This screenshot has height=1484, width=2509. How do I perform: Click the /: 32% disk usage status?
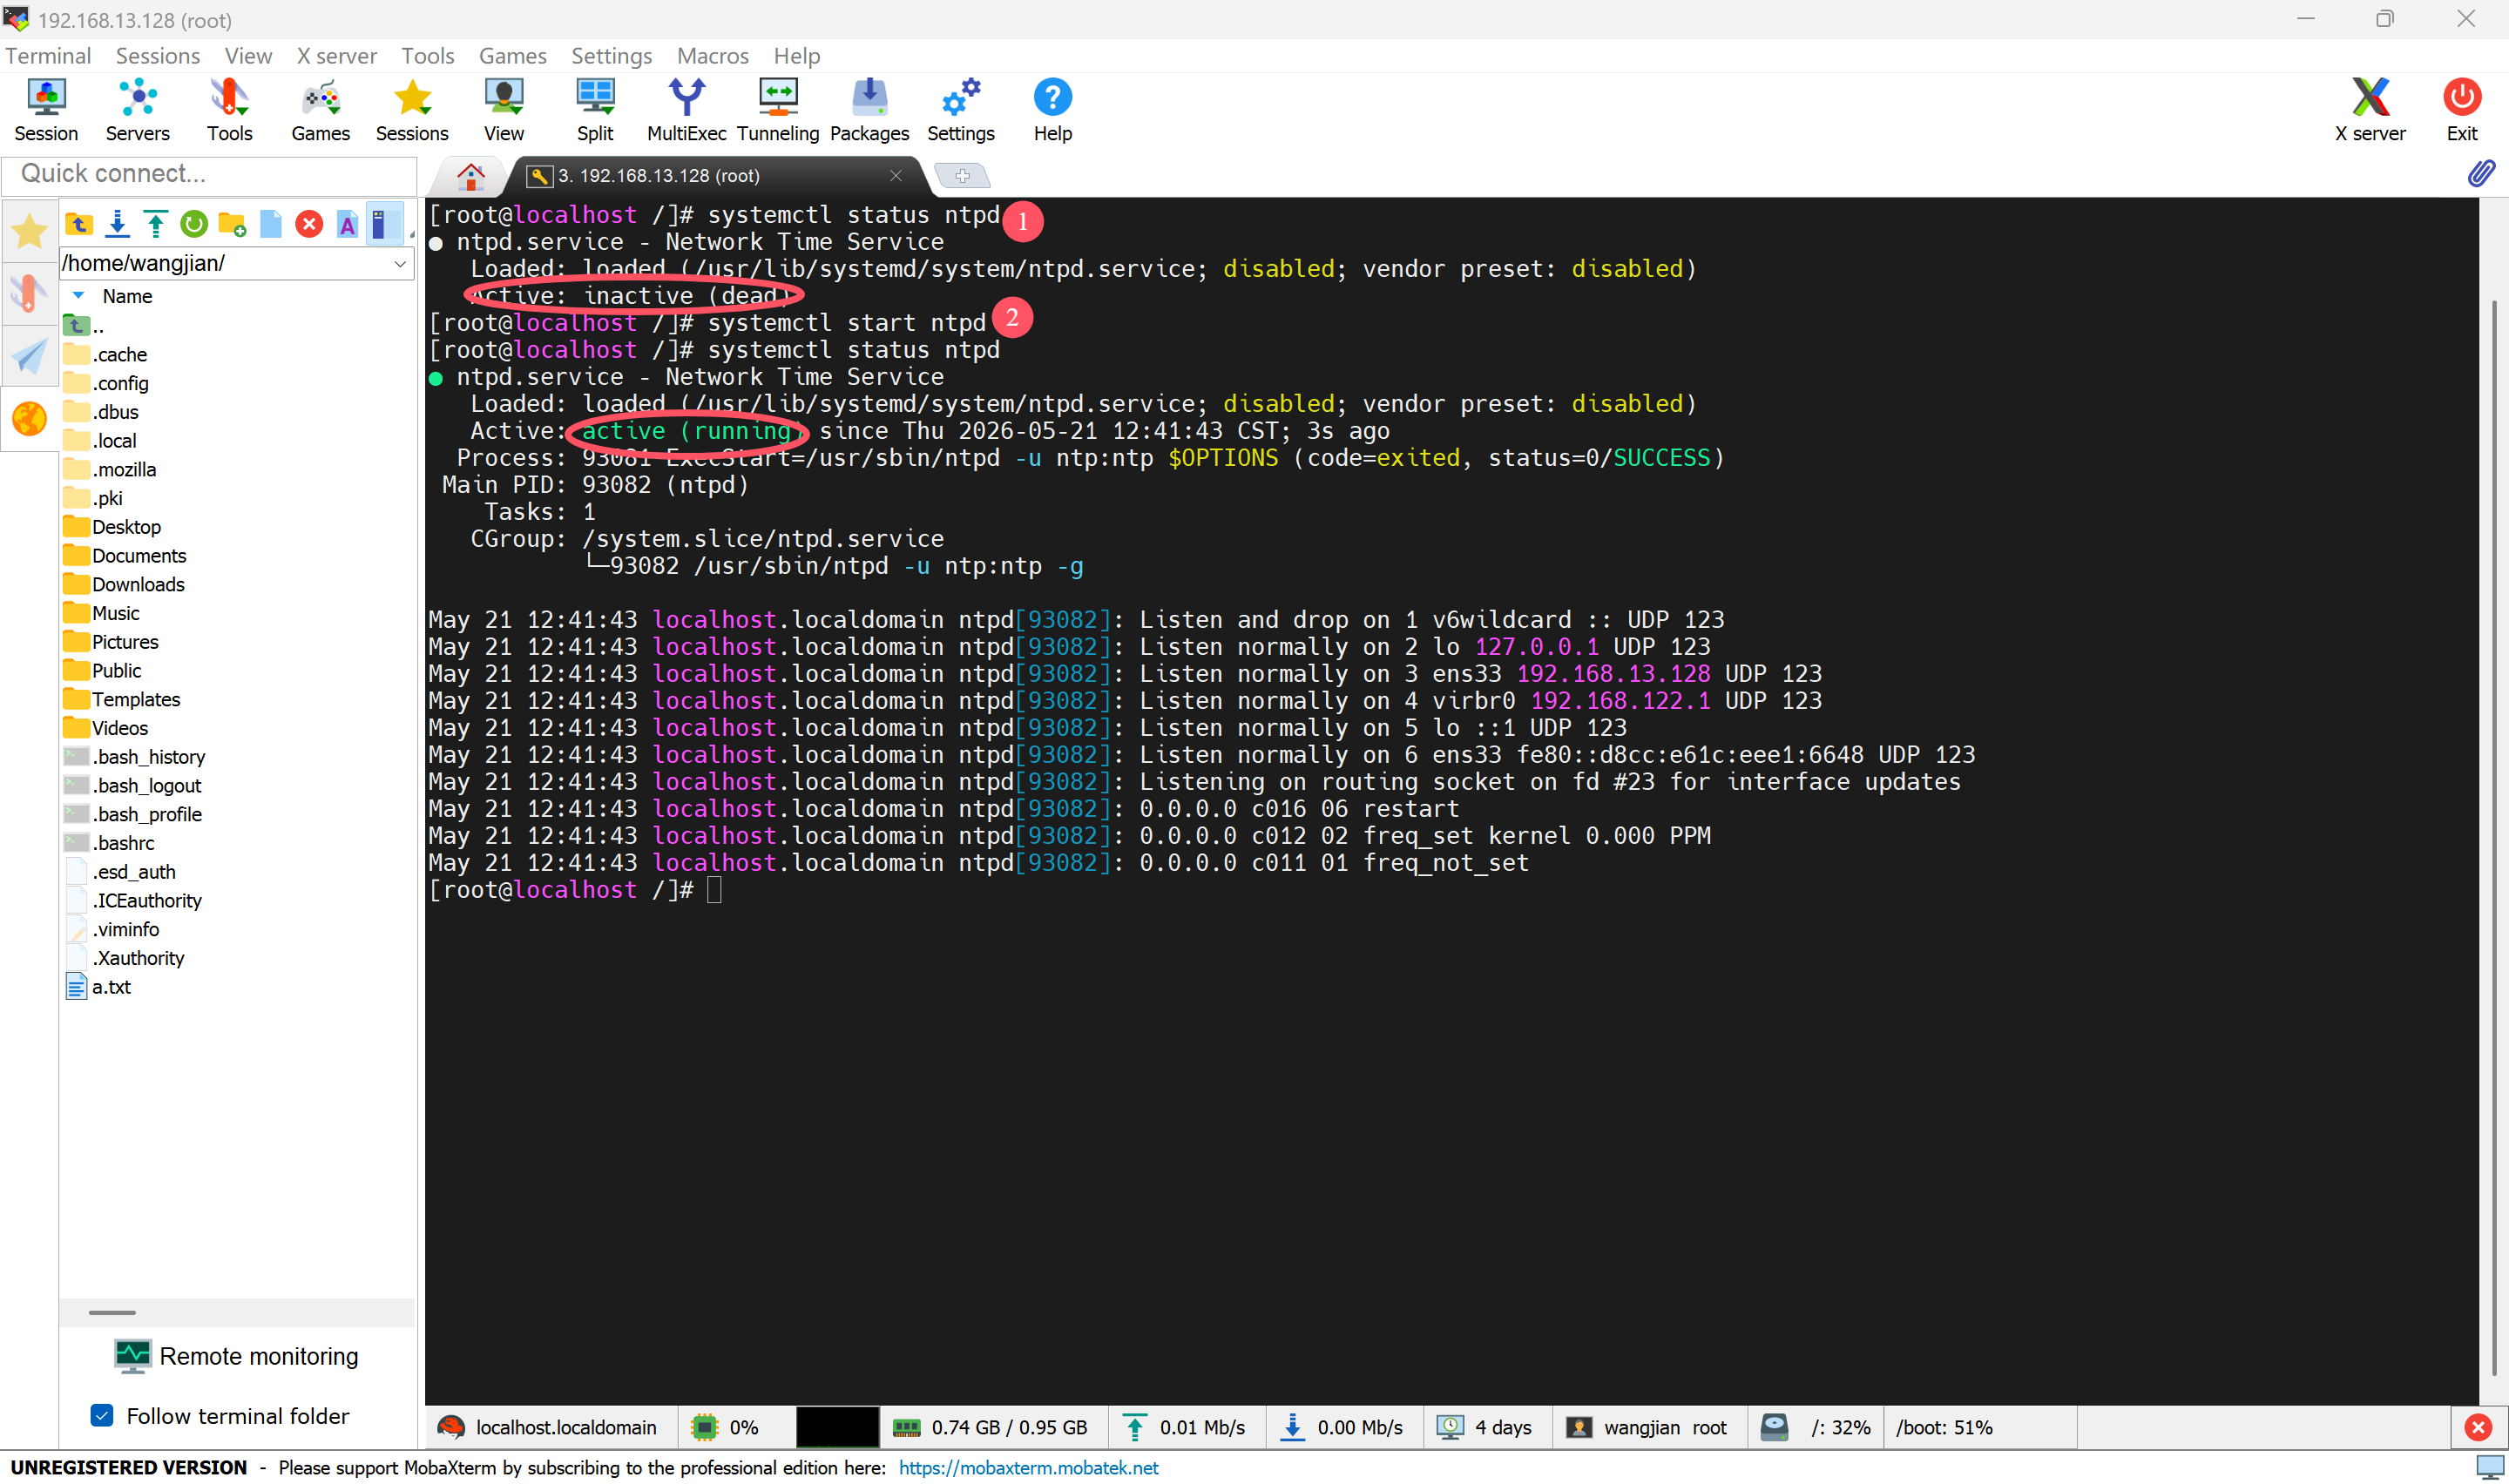click(1815, 1428)
